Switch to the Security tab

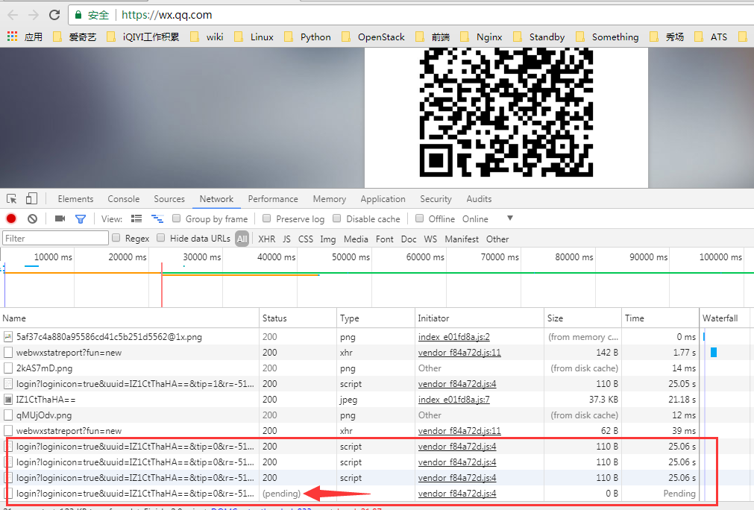[436, 199]
